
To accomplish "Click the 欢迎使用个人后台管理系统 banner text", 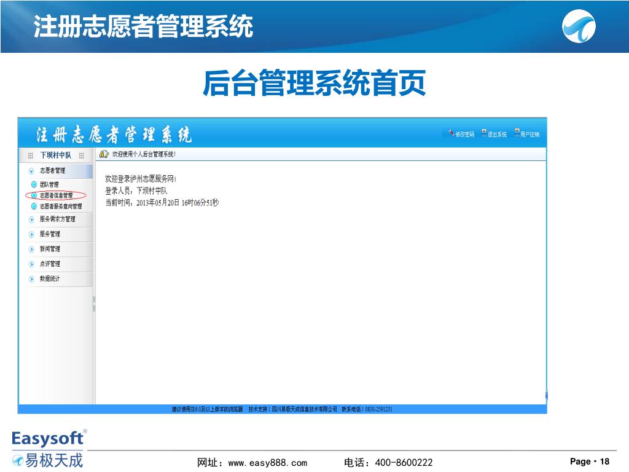I will pyautogui.click(x=144, y=154).
